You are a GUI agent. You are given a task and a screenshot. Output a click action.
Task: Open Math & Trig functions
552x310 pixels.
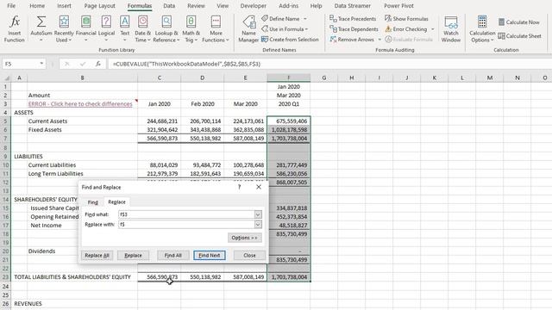pyautogui.click(x=191, y=29)
